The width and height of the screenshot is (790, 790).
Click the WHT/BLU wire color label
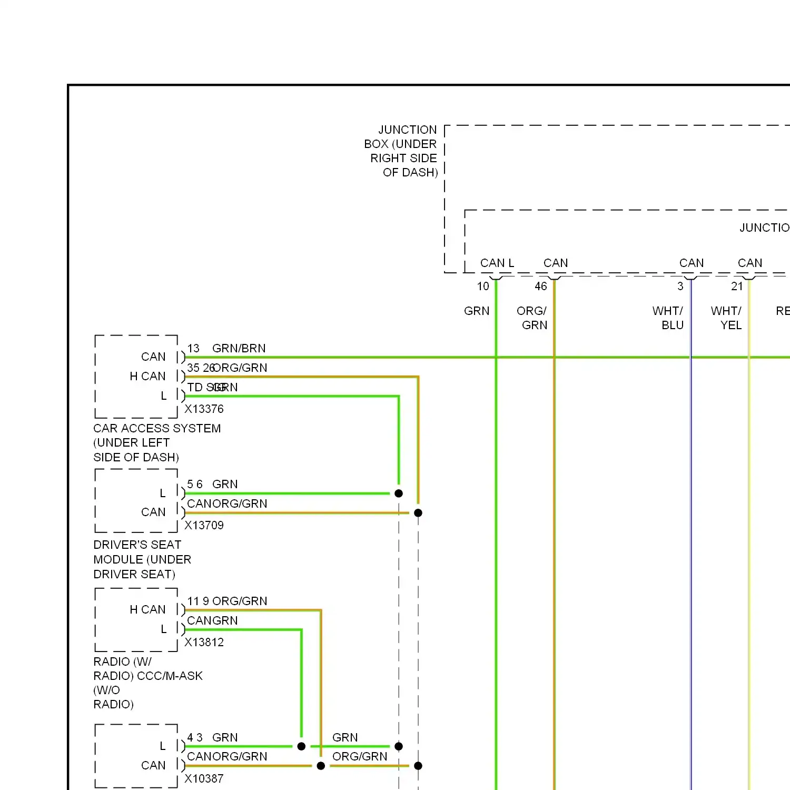668,318
